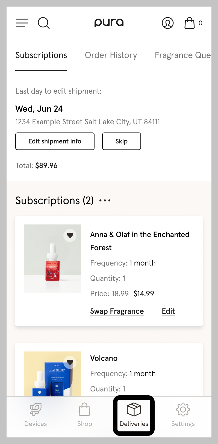The image size is (218, 444).
Task: Tap the Pura logo
Action: pyautogui.click(x=109, y=22)
